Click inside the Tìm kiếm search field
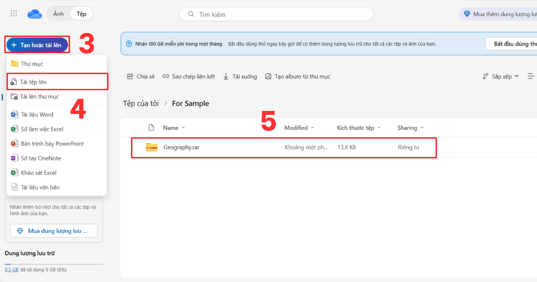This screenshot has width=537, height=282. point(276,14)
